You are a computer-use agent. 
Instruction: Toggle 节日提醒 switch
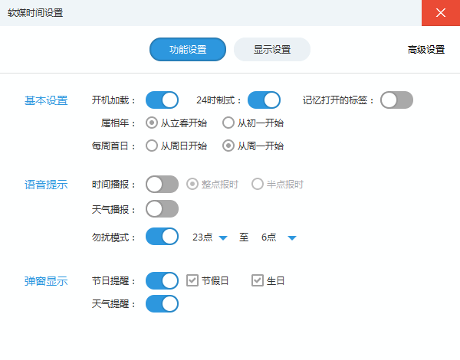(162, 280)
